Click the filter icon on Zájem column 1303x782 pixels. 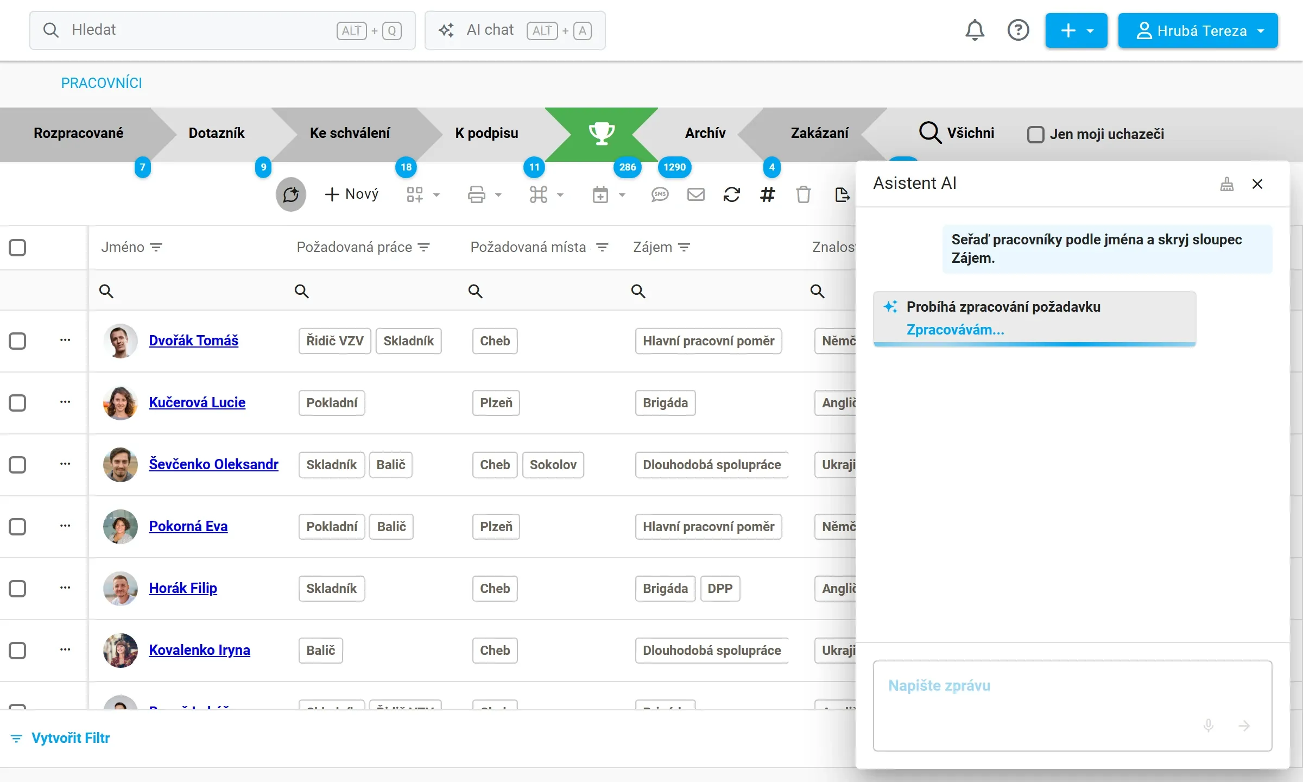[x=684, y=248]
